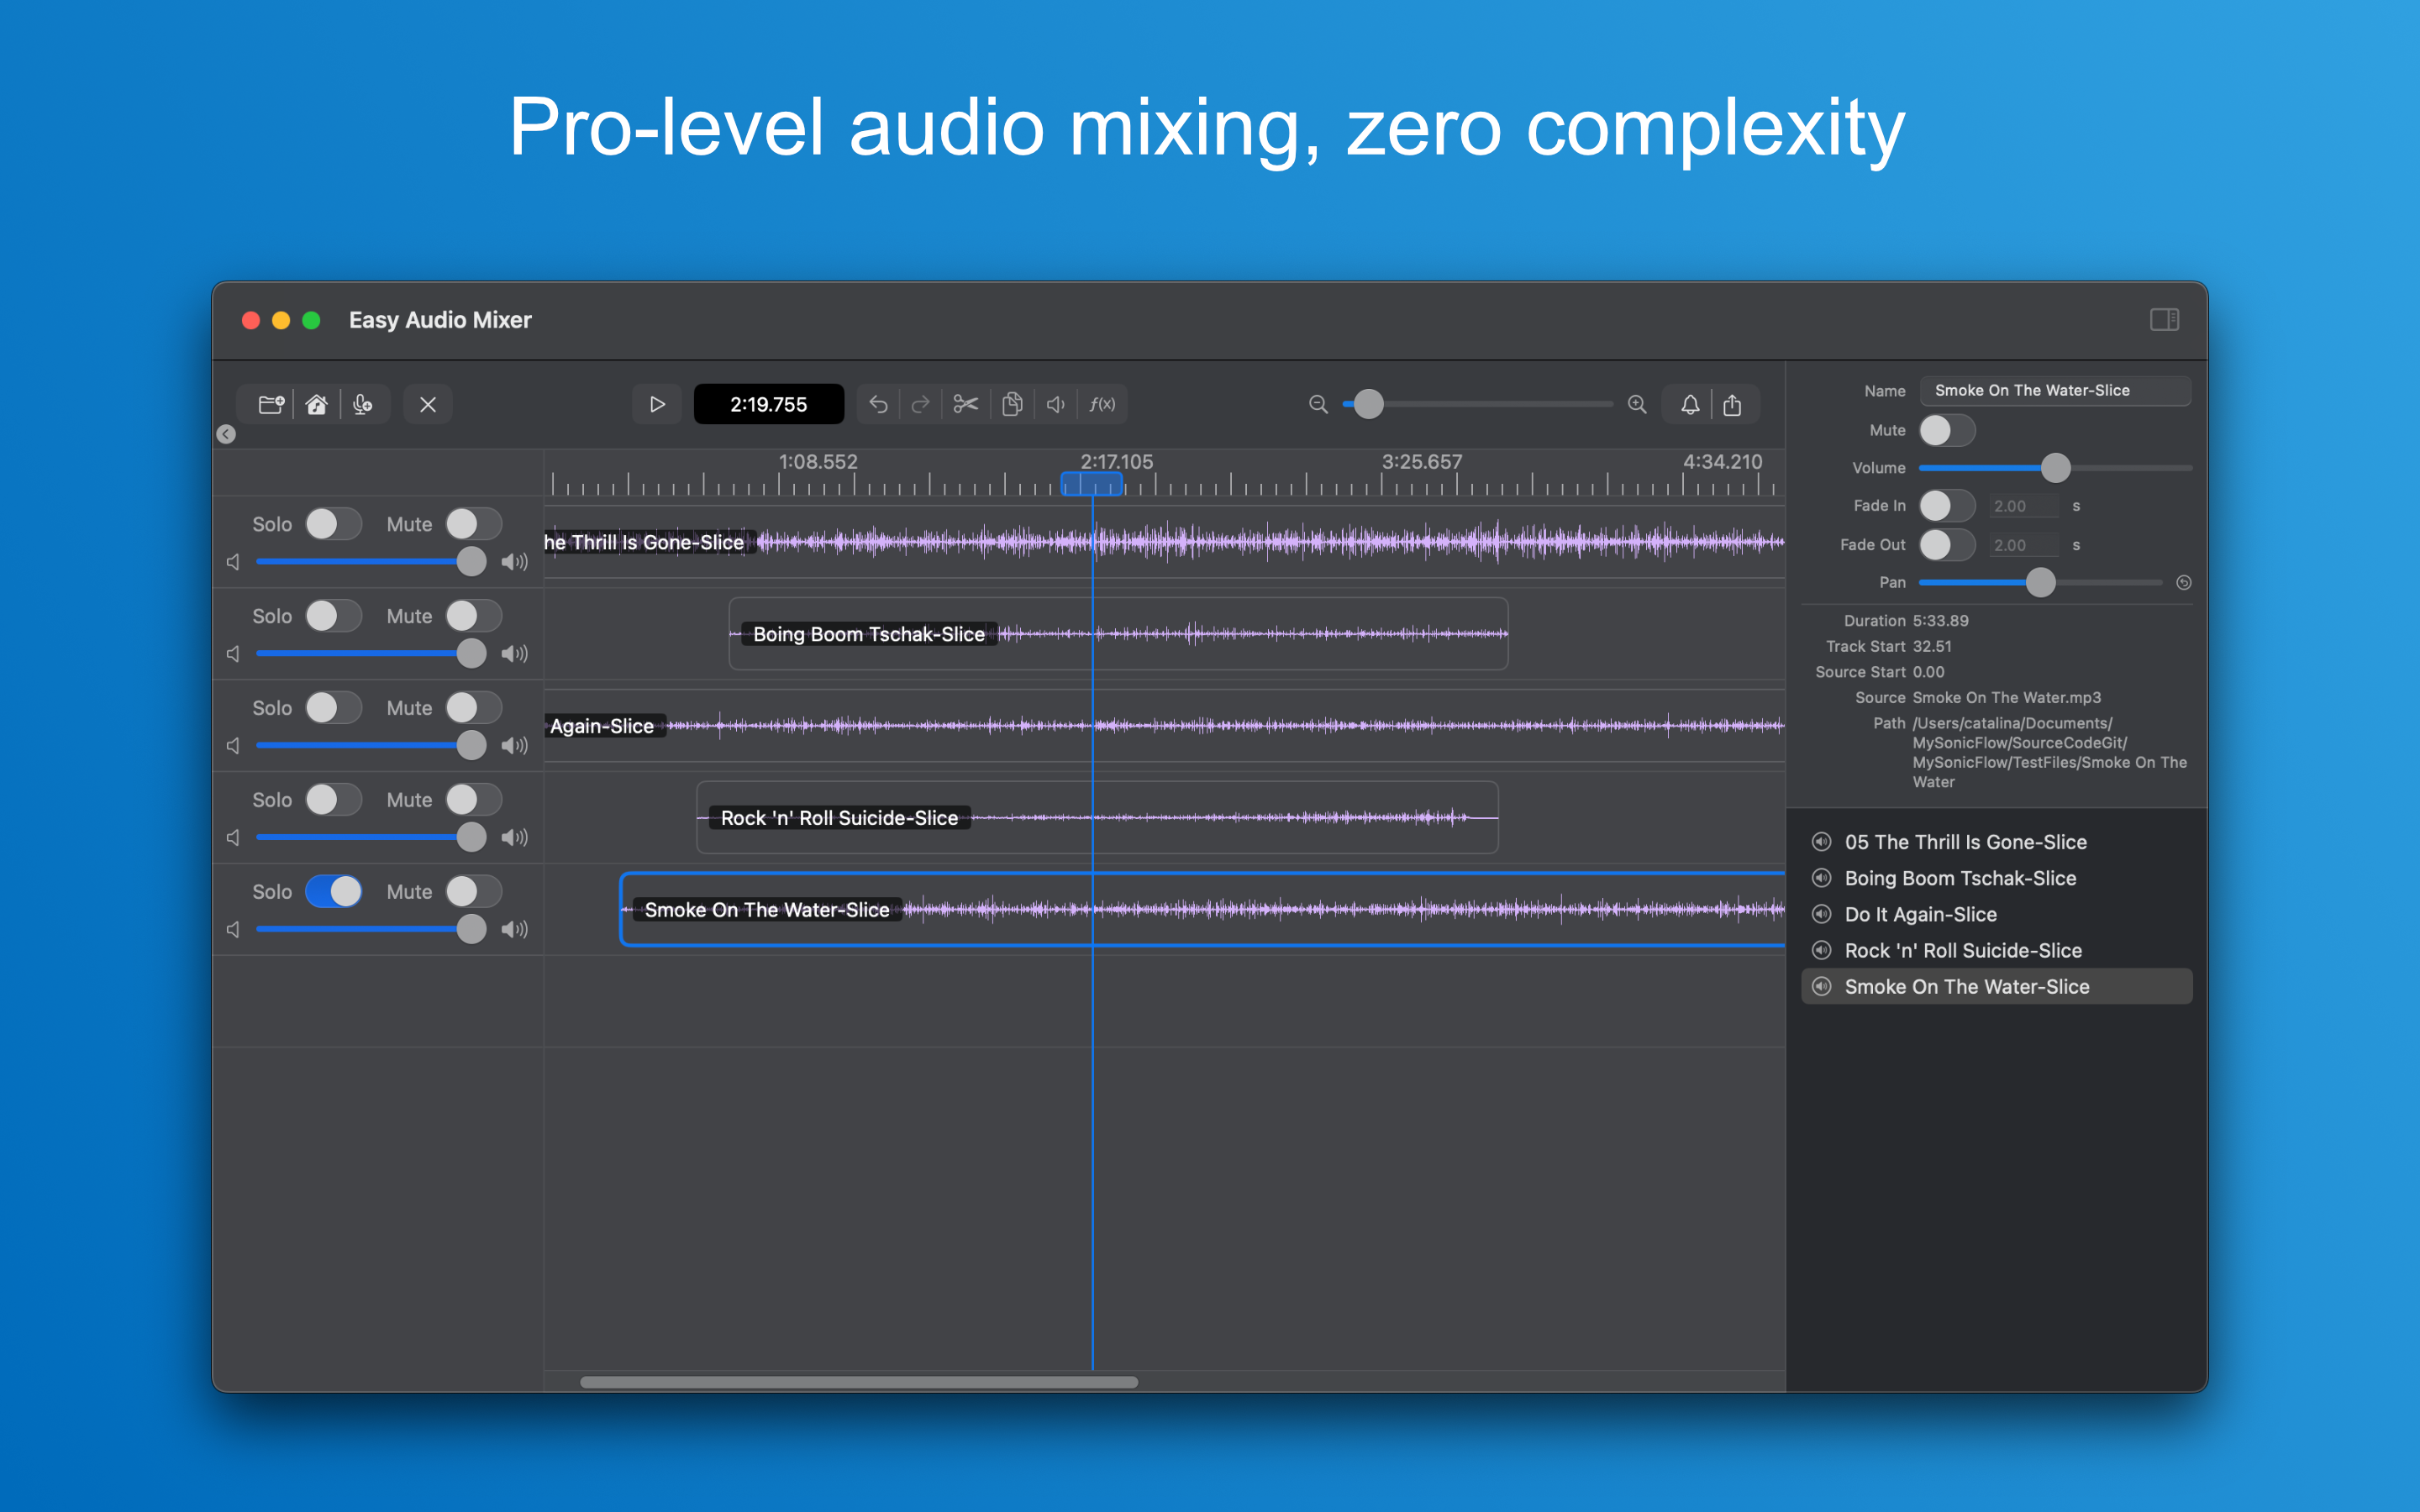This screenshot has height=1512, width=2420.
Task: Select 05 The Thrill Is Gone-Slice in list
Action: (1996, 842)
